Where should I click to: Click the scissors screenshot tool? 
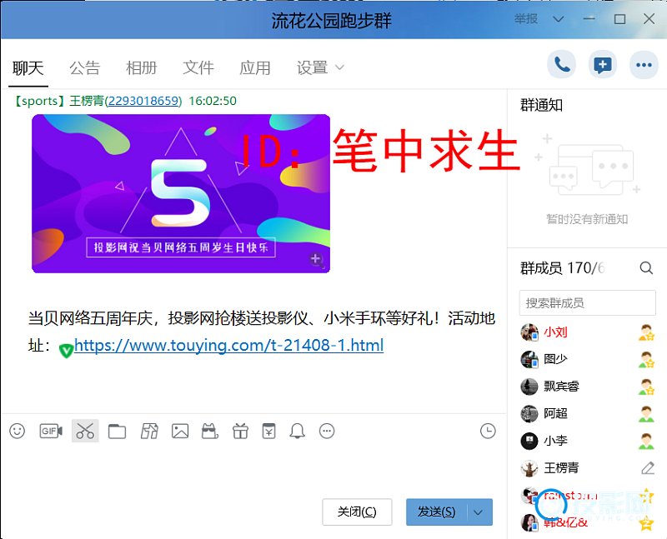click(x=85, y=431)
